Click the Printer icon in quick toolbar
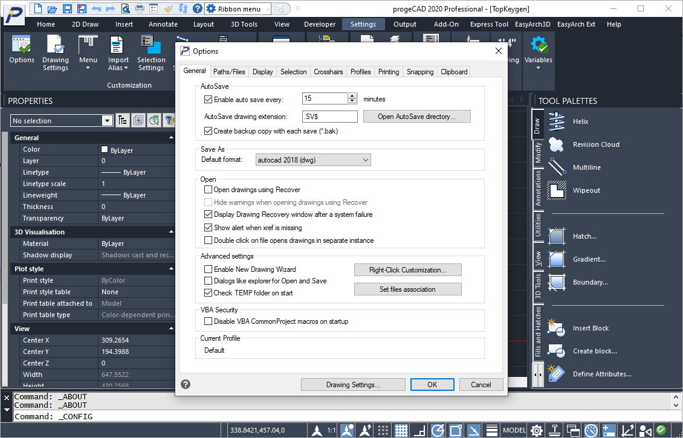The height and width of the screenshot is (438, 683). tap(140, 8)
